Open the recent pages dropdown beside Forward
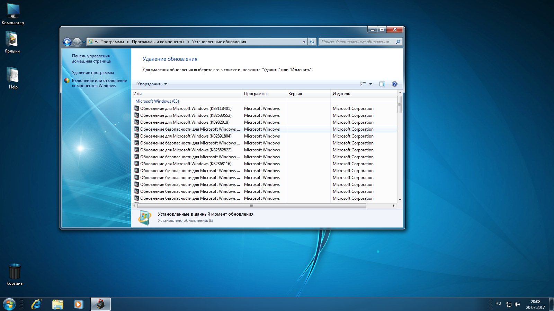 click(84, 42)
